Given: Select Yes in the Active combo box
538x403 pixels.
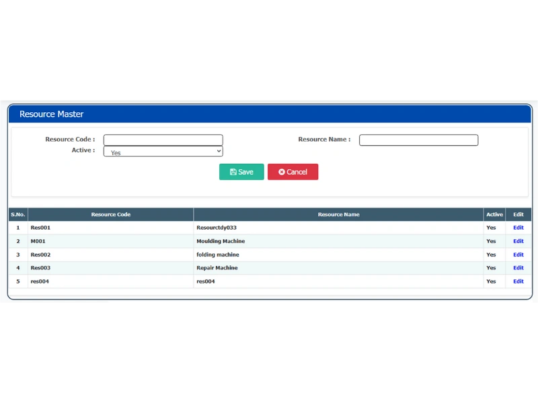Looking at the screenshot, I should pos(163,151).
